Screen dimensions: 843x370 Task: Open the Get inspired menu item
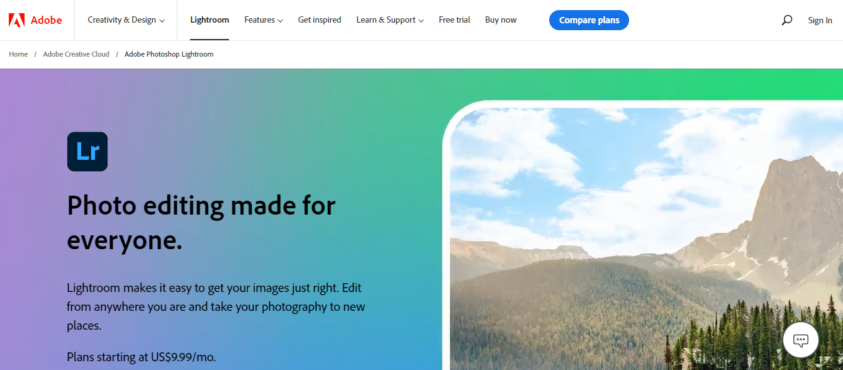(x=320, y=20)
